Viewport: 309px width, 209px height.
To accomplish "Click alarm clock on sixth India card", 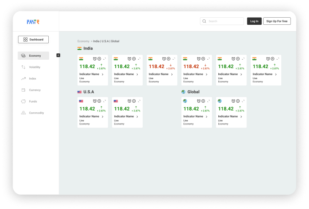I will [x=268, y=59].
